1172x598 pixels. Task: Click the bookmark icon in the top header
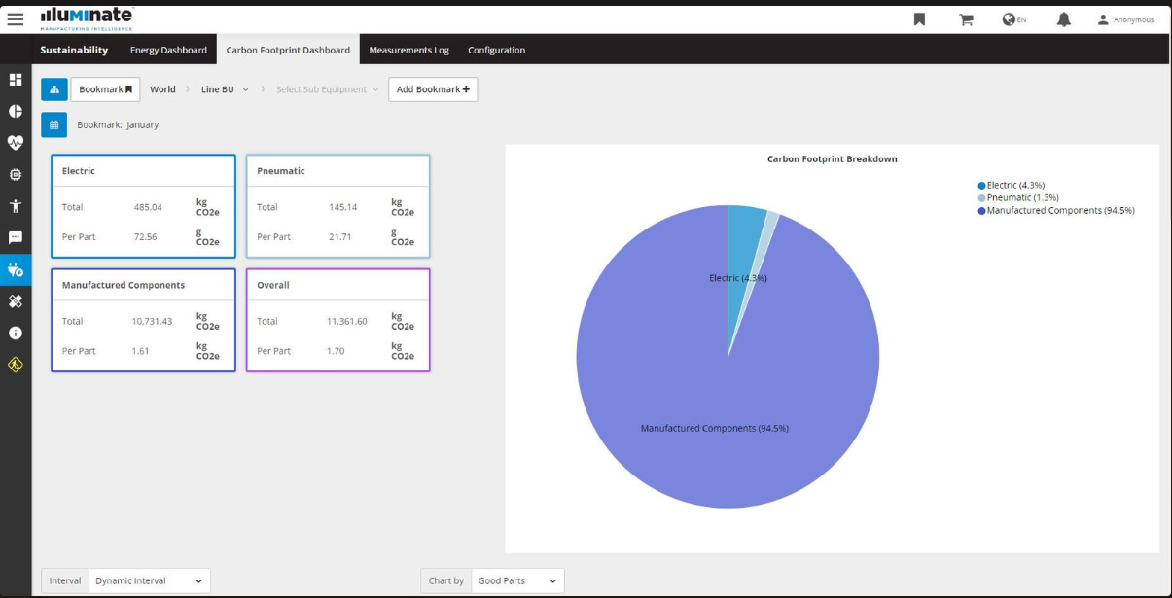(x=919, y=19)
